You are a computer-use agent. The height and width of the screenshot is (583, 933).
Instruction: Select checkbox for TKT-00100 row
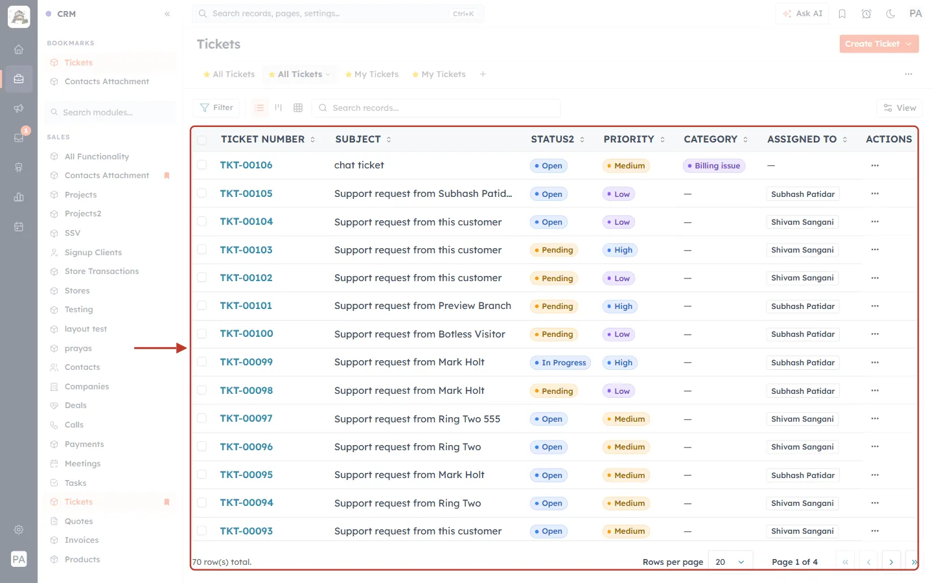tap(202, 334)
